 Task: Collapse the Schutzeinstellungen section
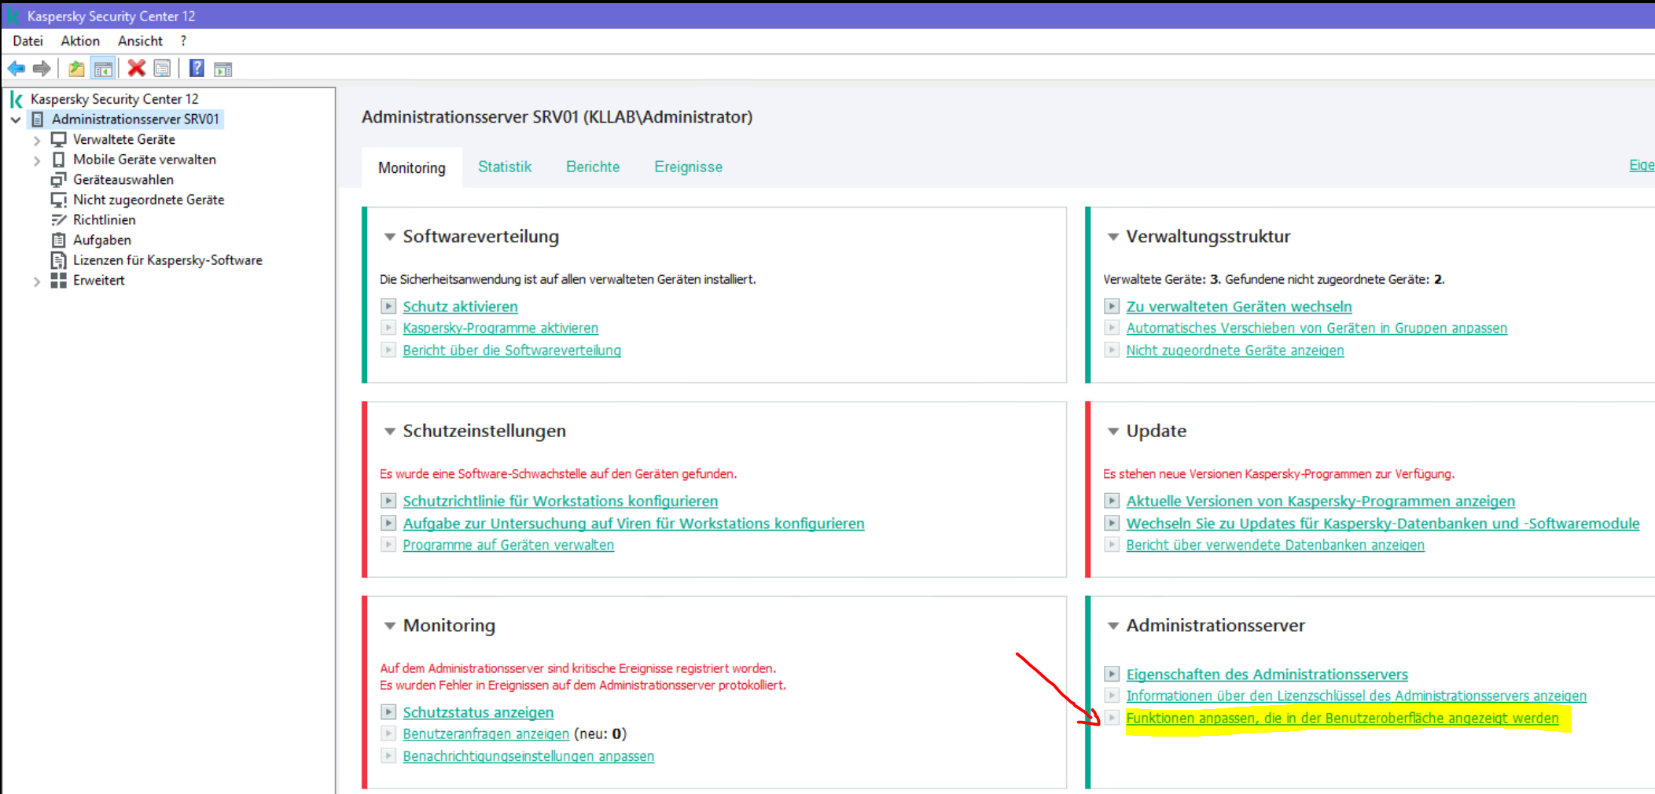tap(389, 432)
